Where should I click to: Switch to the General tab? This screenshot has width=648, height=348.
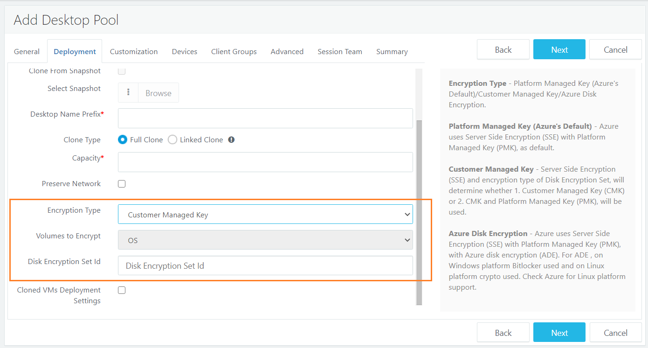coord(27,52)
